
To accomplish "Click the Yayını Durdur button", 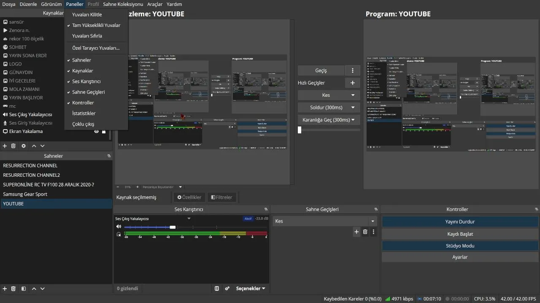I will coord(460,222).
